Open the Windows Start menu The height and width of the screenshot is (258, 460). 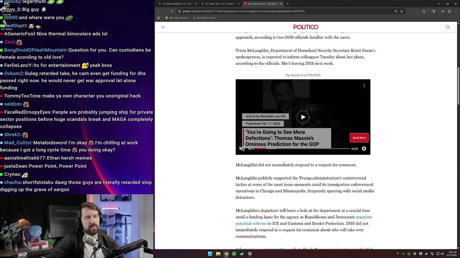[210, 254]
